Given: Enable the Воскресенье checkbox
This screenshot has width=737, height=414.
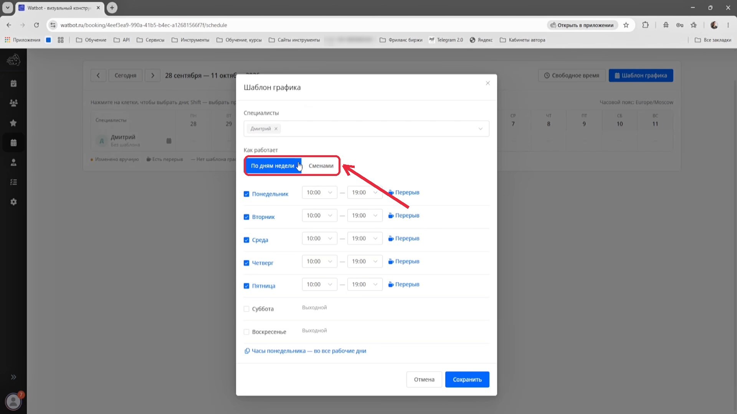Looking at the screenshot, I should tap(246, 332).
